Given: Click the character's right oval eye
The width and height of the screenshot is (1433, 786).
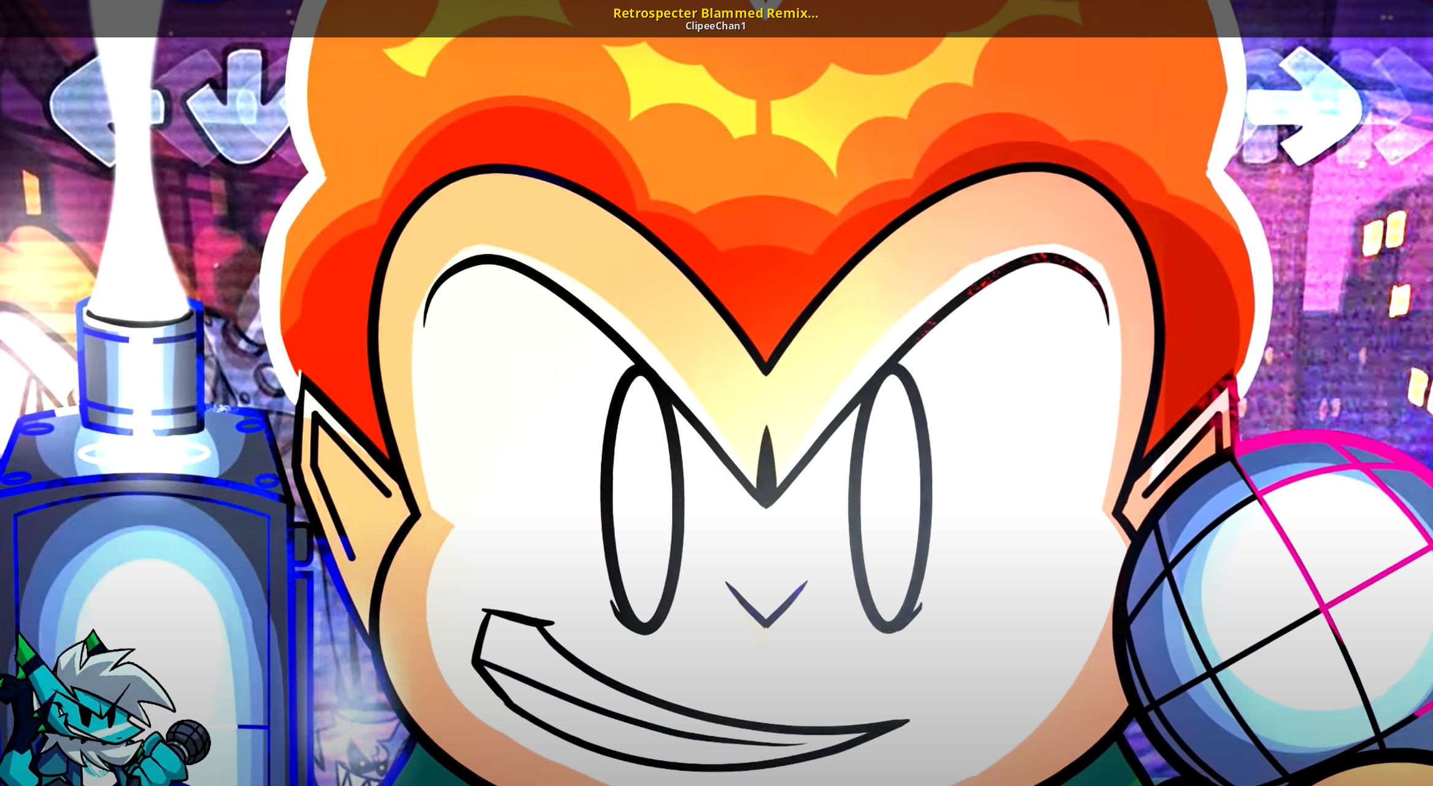Looking at the screenshot, I should click(x=890, y=500).
